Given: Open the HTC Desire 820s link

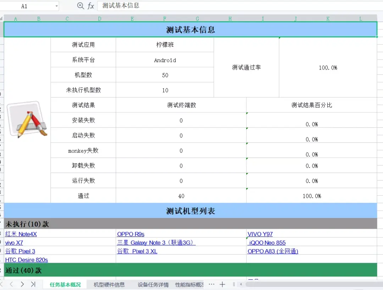Looking at the screenshot, I should [x=26, y=260].
